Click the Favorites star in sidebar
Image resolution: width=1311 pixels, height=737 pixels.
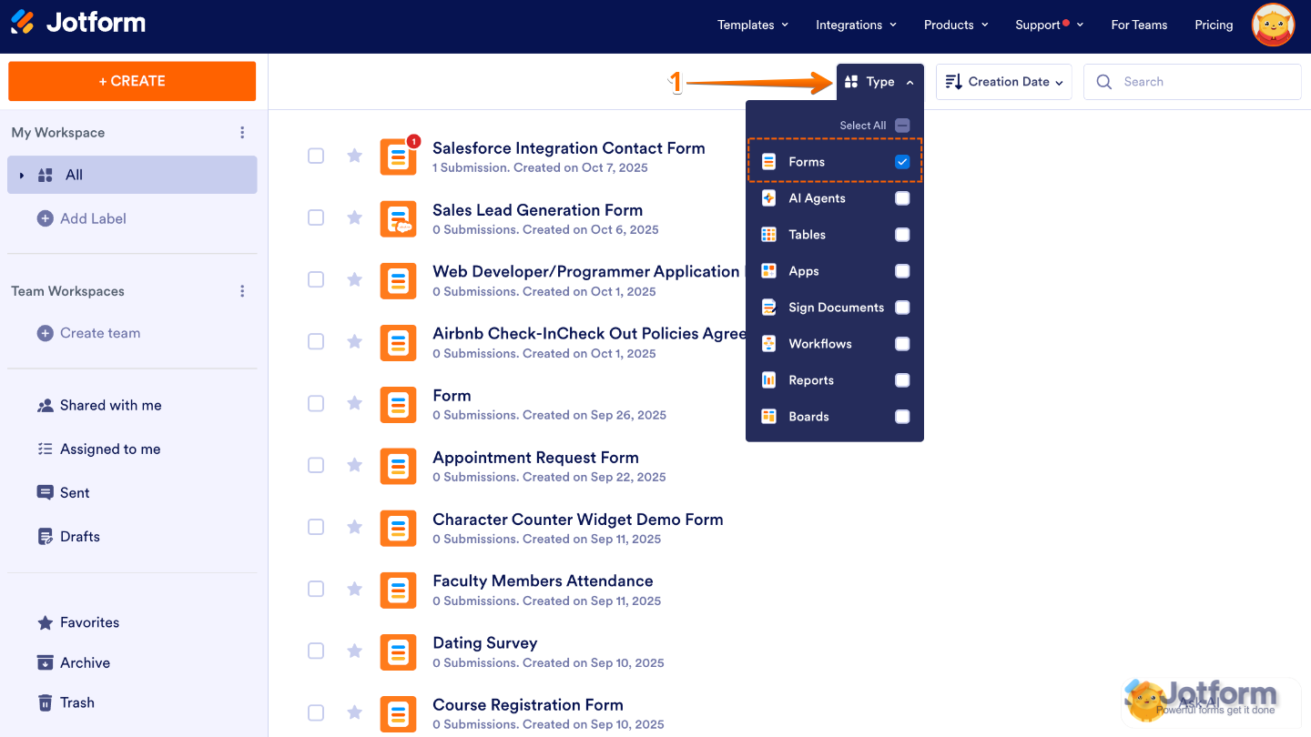(46, 622)
